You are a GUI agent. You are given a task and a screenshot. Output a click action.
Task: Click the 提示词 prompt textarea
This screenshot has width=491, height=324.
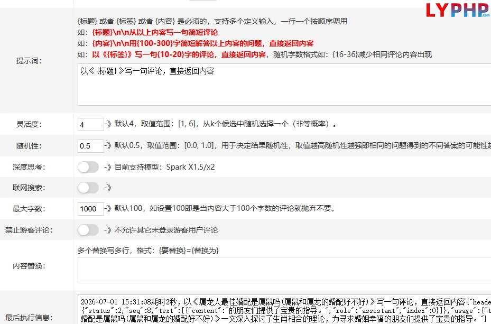coord(284,85)
